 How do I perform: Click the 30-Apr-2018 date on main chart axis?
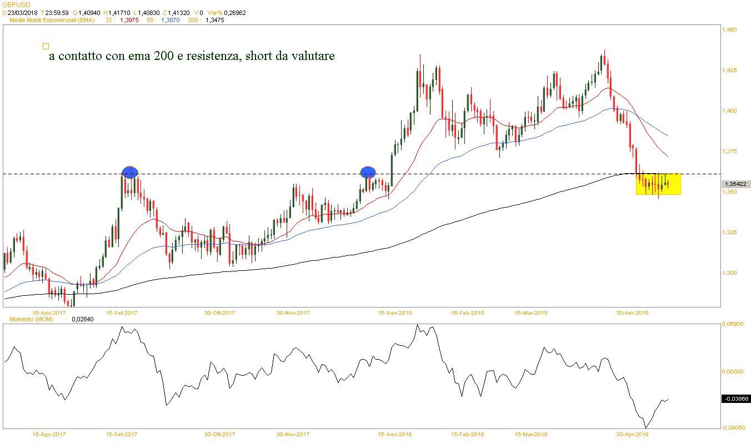coord(633,312)
